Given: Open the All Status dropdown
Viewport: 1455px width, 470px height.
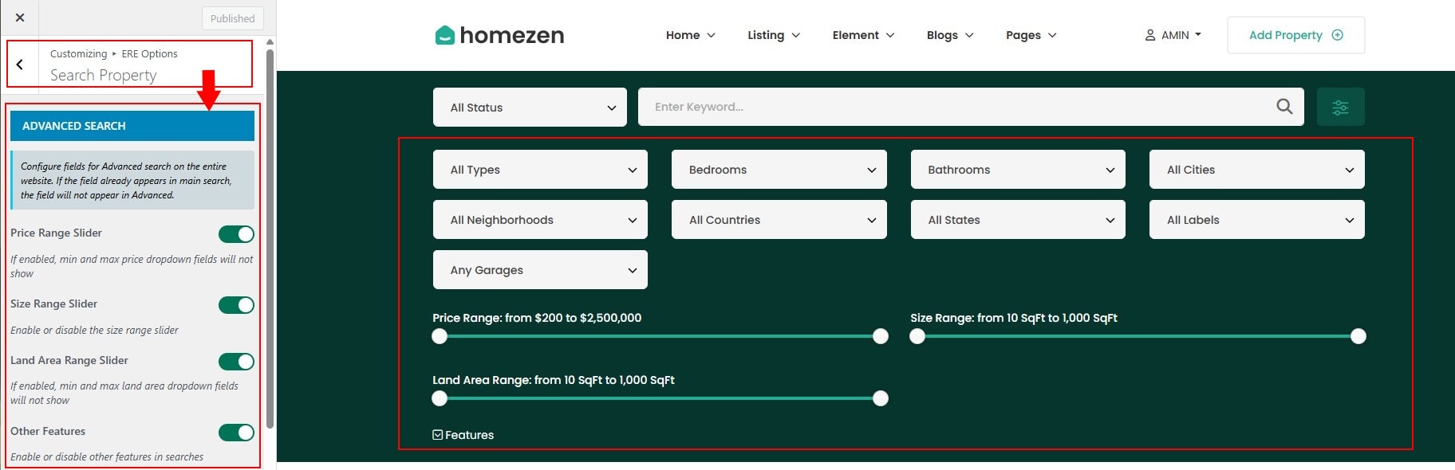Looking at the screenshot, I should point(530,108).
